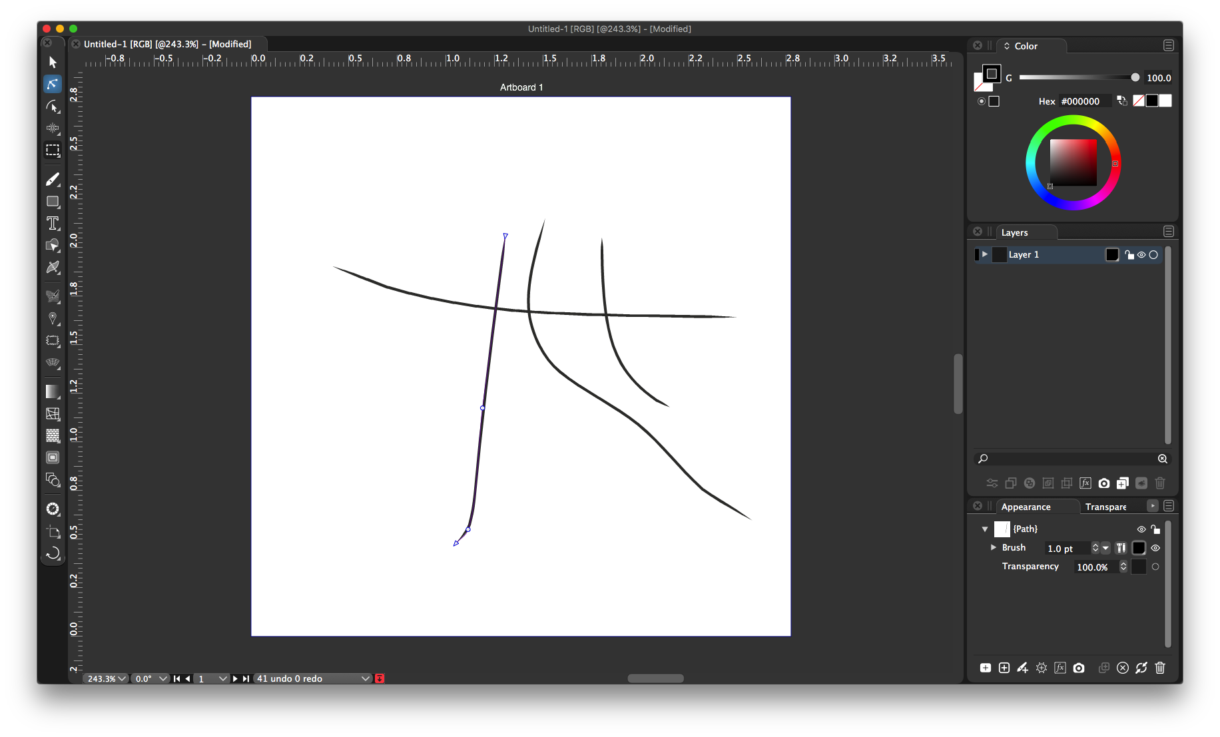1220x737 pixels.
Task: Click the Untitled-1 document tab
Action: click(x=167, y=44)
